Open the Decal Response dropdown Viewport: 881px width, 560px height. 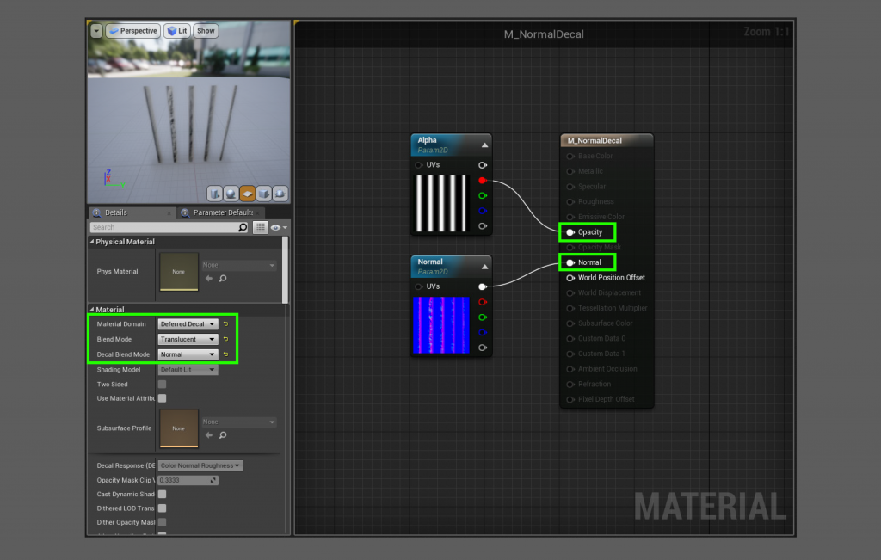pyautogui.click(x=200, y=465)
